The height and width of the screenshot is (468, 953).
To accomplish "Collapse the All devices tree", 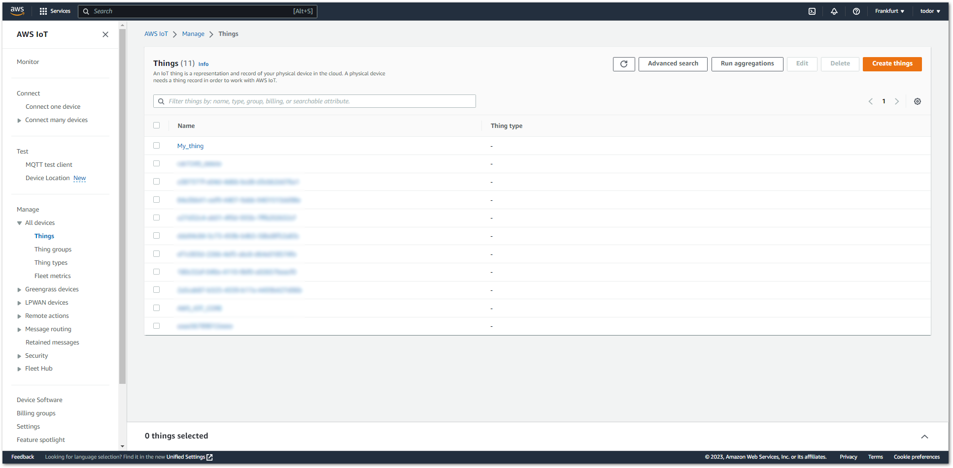I will coord(19,223).
